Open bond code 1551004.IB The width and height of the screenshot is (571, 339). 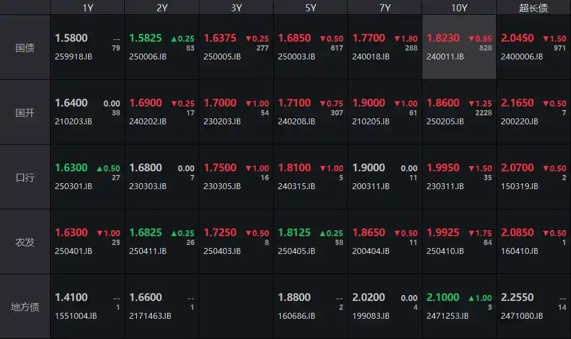[x=76, y=316]
